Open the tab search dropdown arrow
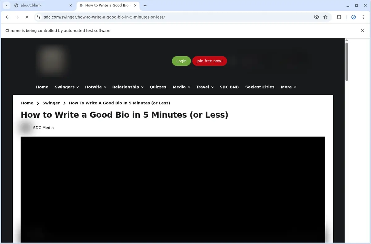The width and height of the screenshot is (371, 244). [x=6, y=5]
